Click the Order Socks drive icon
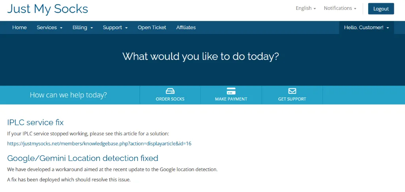The image size is (405, 192). pos(170,91)
